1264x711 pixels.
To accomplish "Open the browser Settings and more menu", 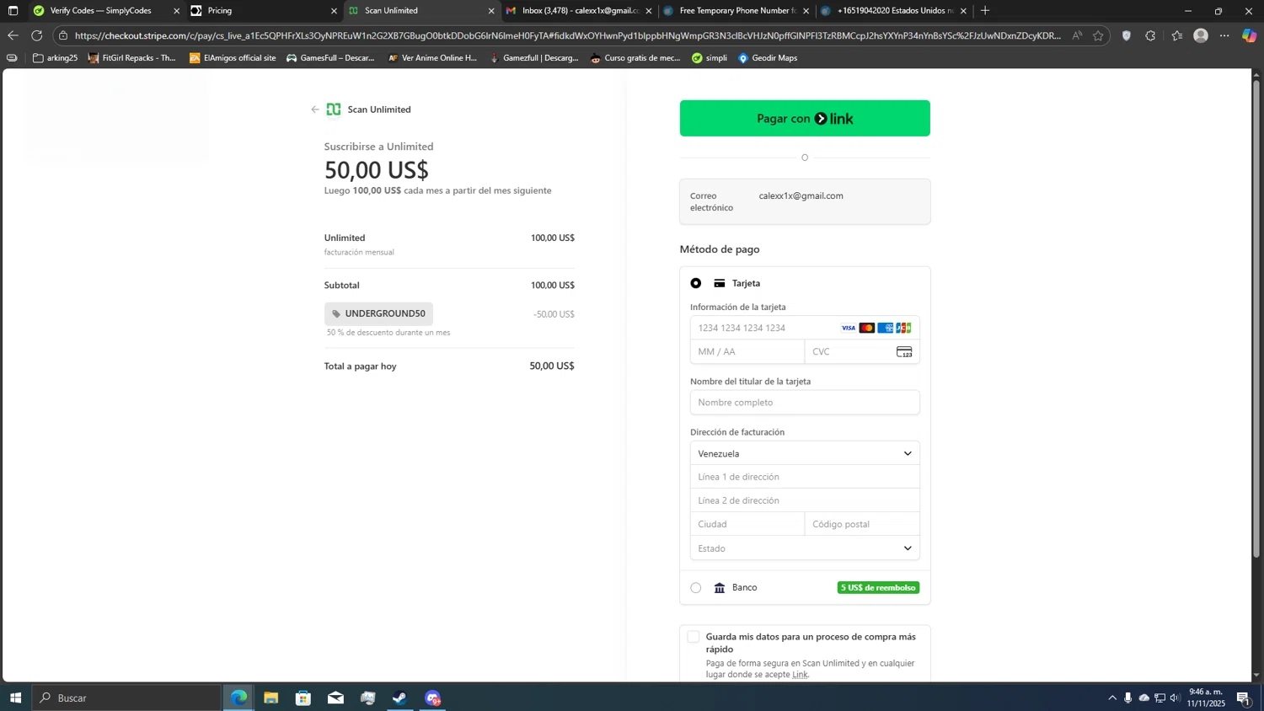I will coord(1224,35).
